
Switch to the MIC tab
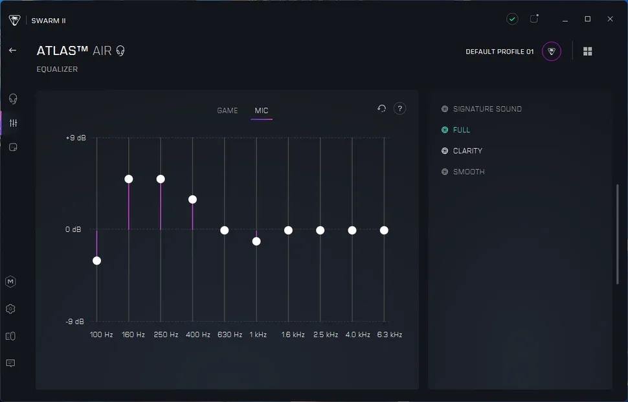tap(262, 111)
